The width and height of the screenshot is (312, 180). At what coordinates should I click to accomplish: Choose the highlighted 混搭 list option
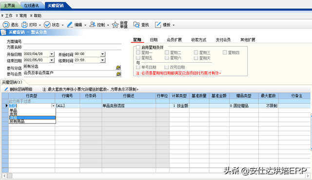click(32, 118)
